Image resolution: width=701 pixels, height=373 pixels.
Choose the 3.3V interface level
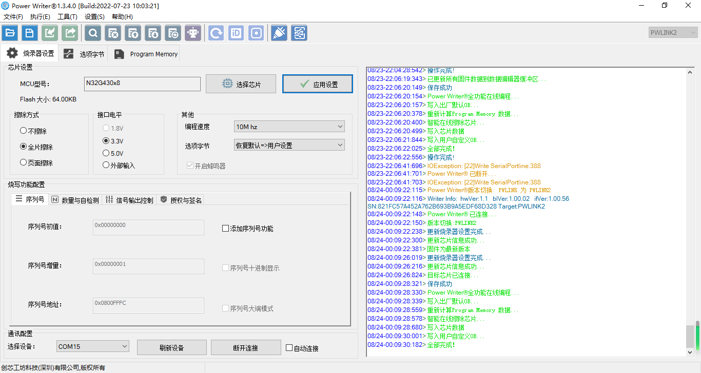(113, 141)
